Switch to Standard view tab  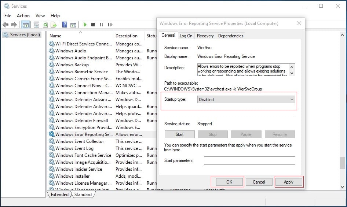point(83,195)
